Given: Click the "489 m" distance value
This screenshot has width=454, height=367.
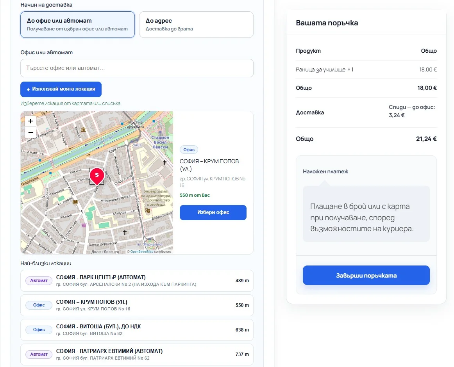Looking at the screenshot, I should [242, 280].
